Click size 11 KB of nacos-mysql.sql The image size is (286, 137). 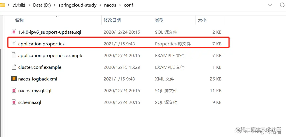click(215, 90)
